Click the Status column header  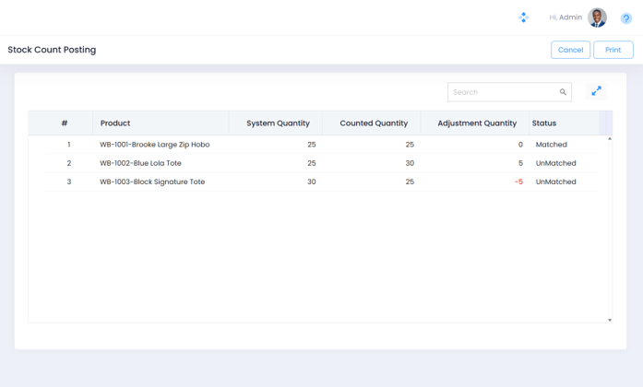tap(544, 123)
